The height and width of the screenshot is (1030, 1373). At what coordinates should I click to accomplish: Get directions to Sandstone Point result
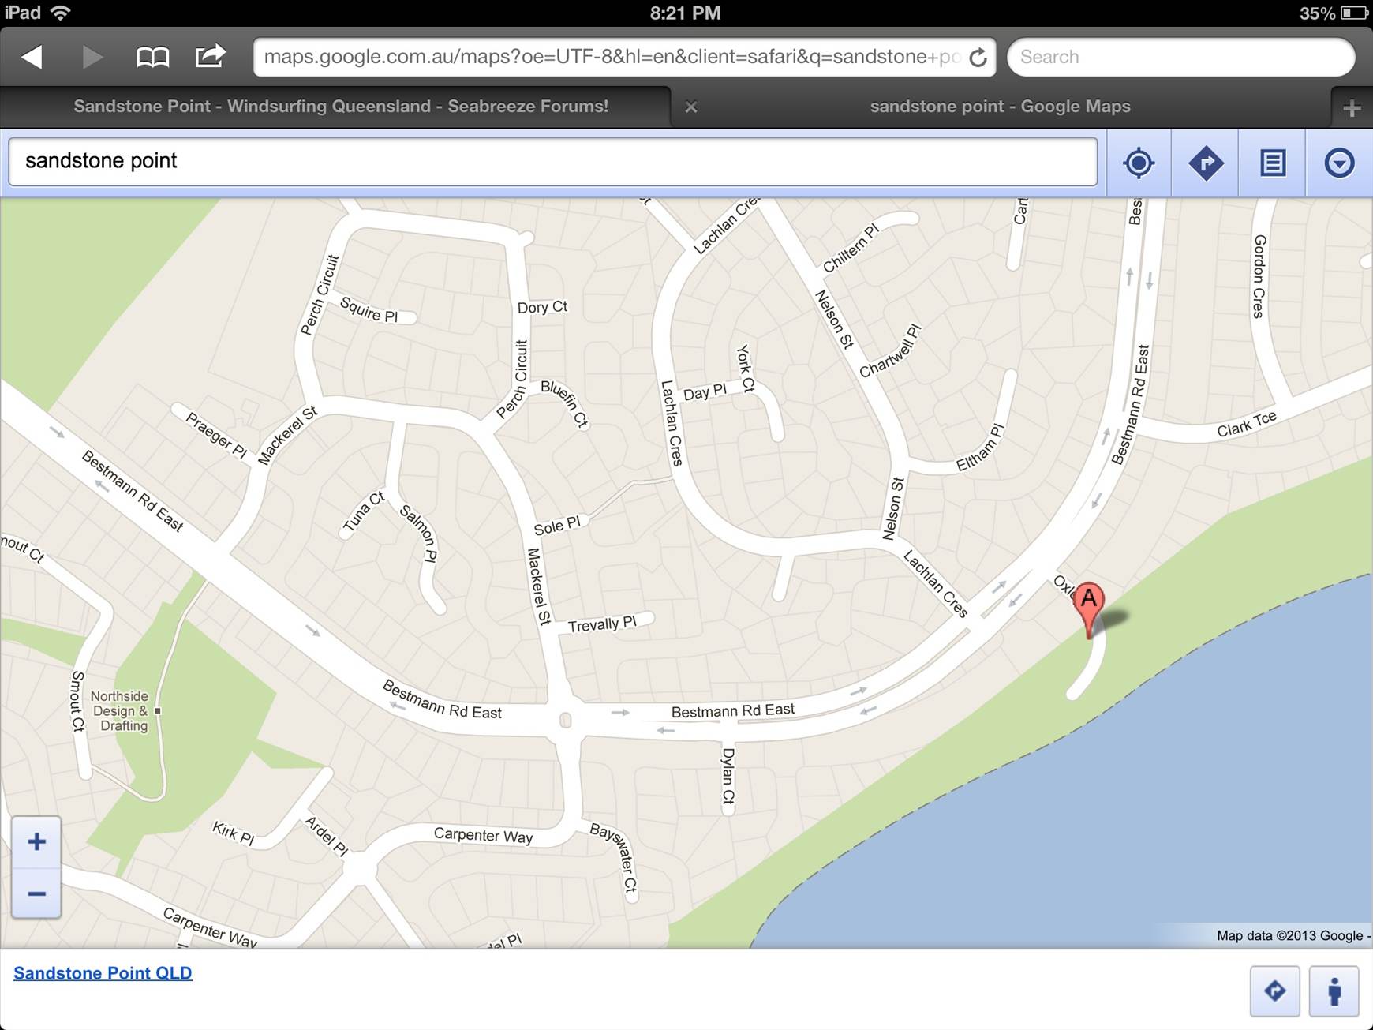coord(1275,991)
